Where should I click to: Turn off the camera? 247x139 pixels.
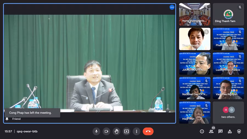click(x=106, y=131)
